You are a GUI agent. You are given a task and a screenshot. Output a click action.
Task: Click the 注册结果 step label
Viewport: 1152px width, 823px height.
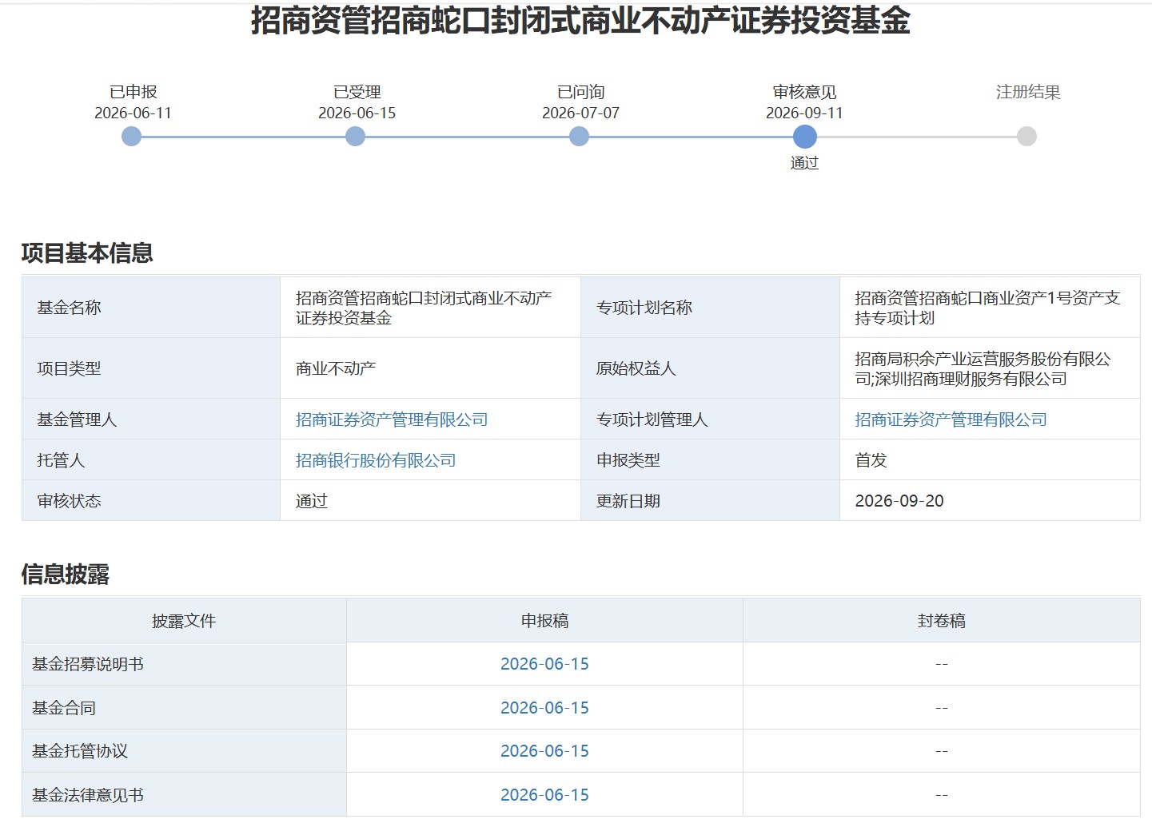(x=1028, y=92)
